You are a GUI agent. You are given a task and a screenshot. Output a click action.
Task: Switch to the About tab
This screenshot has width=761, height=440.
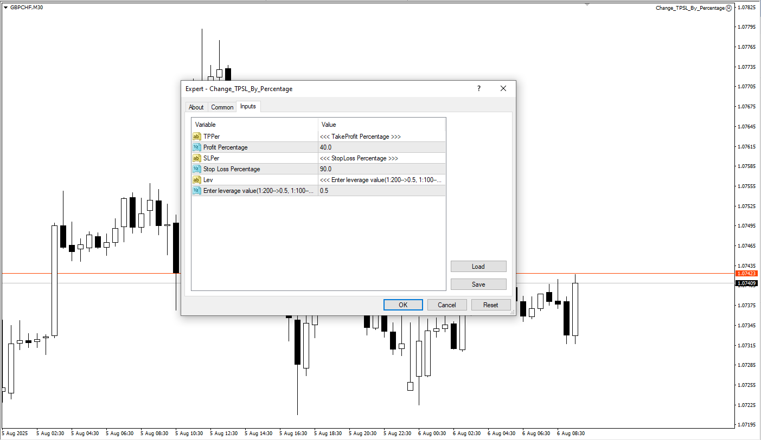coord(196,107)
